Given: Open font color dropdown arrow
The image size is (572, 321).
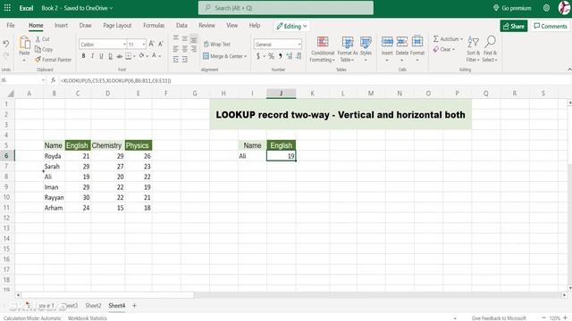Looking at the screenshot, I should tap(160, 56).
